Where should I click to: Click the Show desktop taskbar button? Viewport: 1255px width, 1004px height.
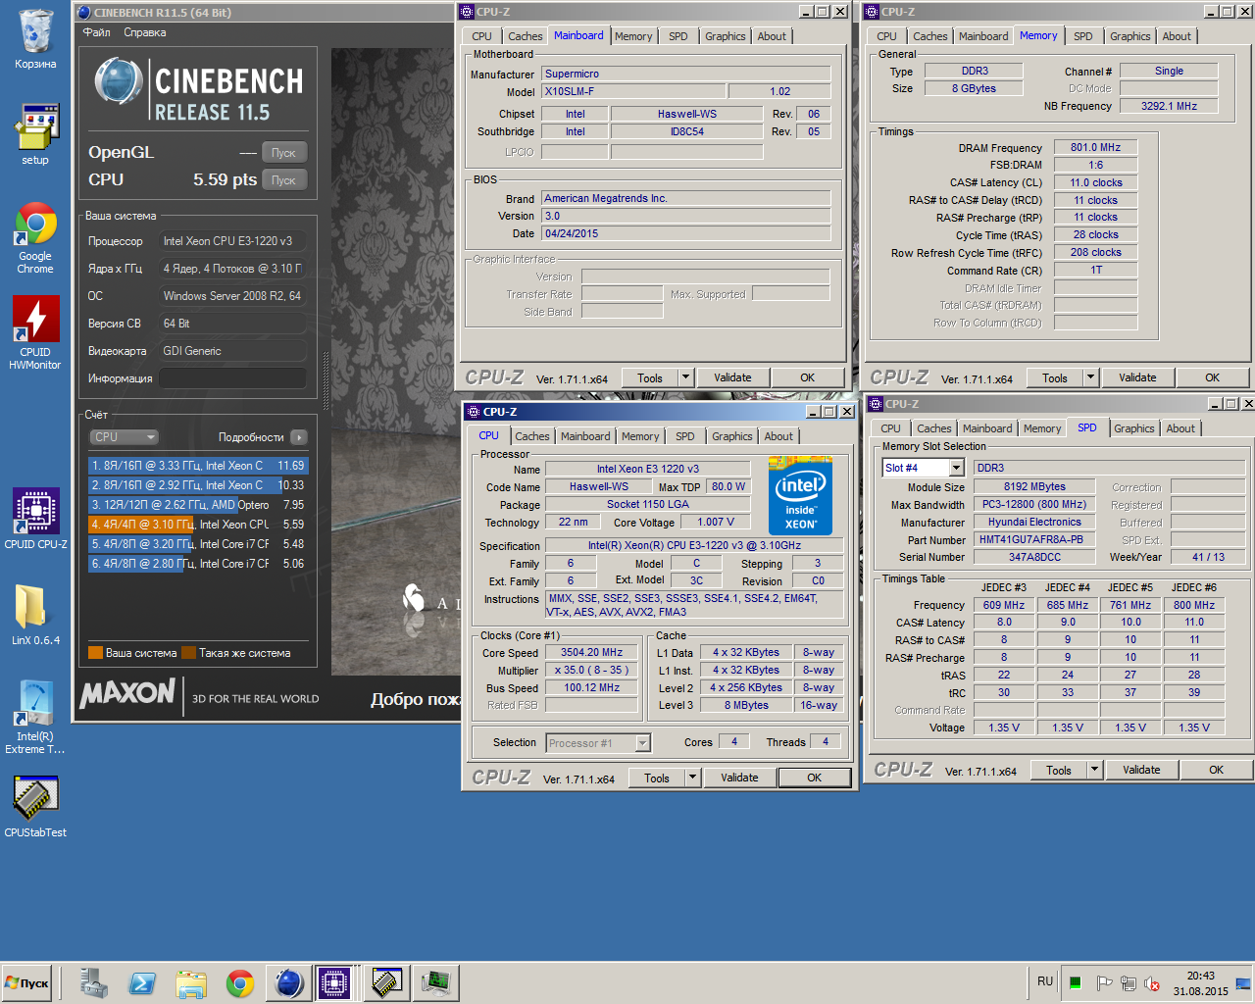[1243, 983]
